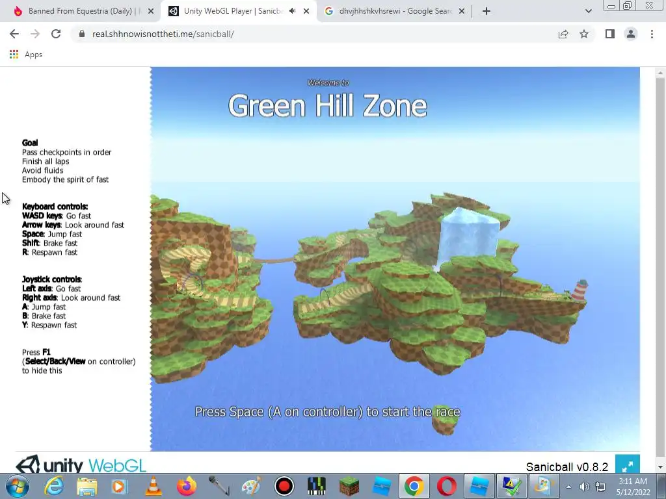Screen dimensions: 666x499
Task: Click the Chrome taskbar icon
Action: pyautogui.click(x=414, y=486)
